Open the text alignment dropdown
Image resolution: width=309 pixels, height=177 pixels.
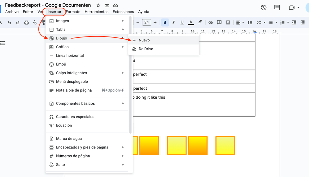click(240, 23)
